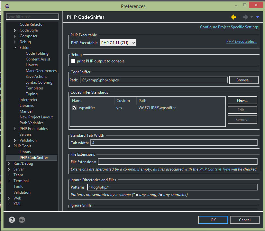
Task: Open Syntax Coloring preferences
Action: (x=39, y=82)
